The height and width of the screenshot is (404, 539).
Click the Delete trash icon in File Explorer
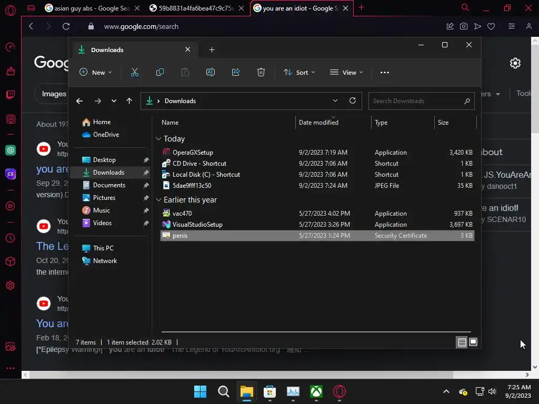pyautogui.click(x=261, y=72)
